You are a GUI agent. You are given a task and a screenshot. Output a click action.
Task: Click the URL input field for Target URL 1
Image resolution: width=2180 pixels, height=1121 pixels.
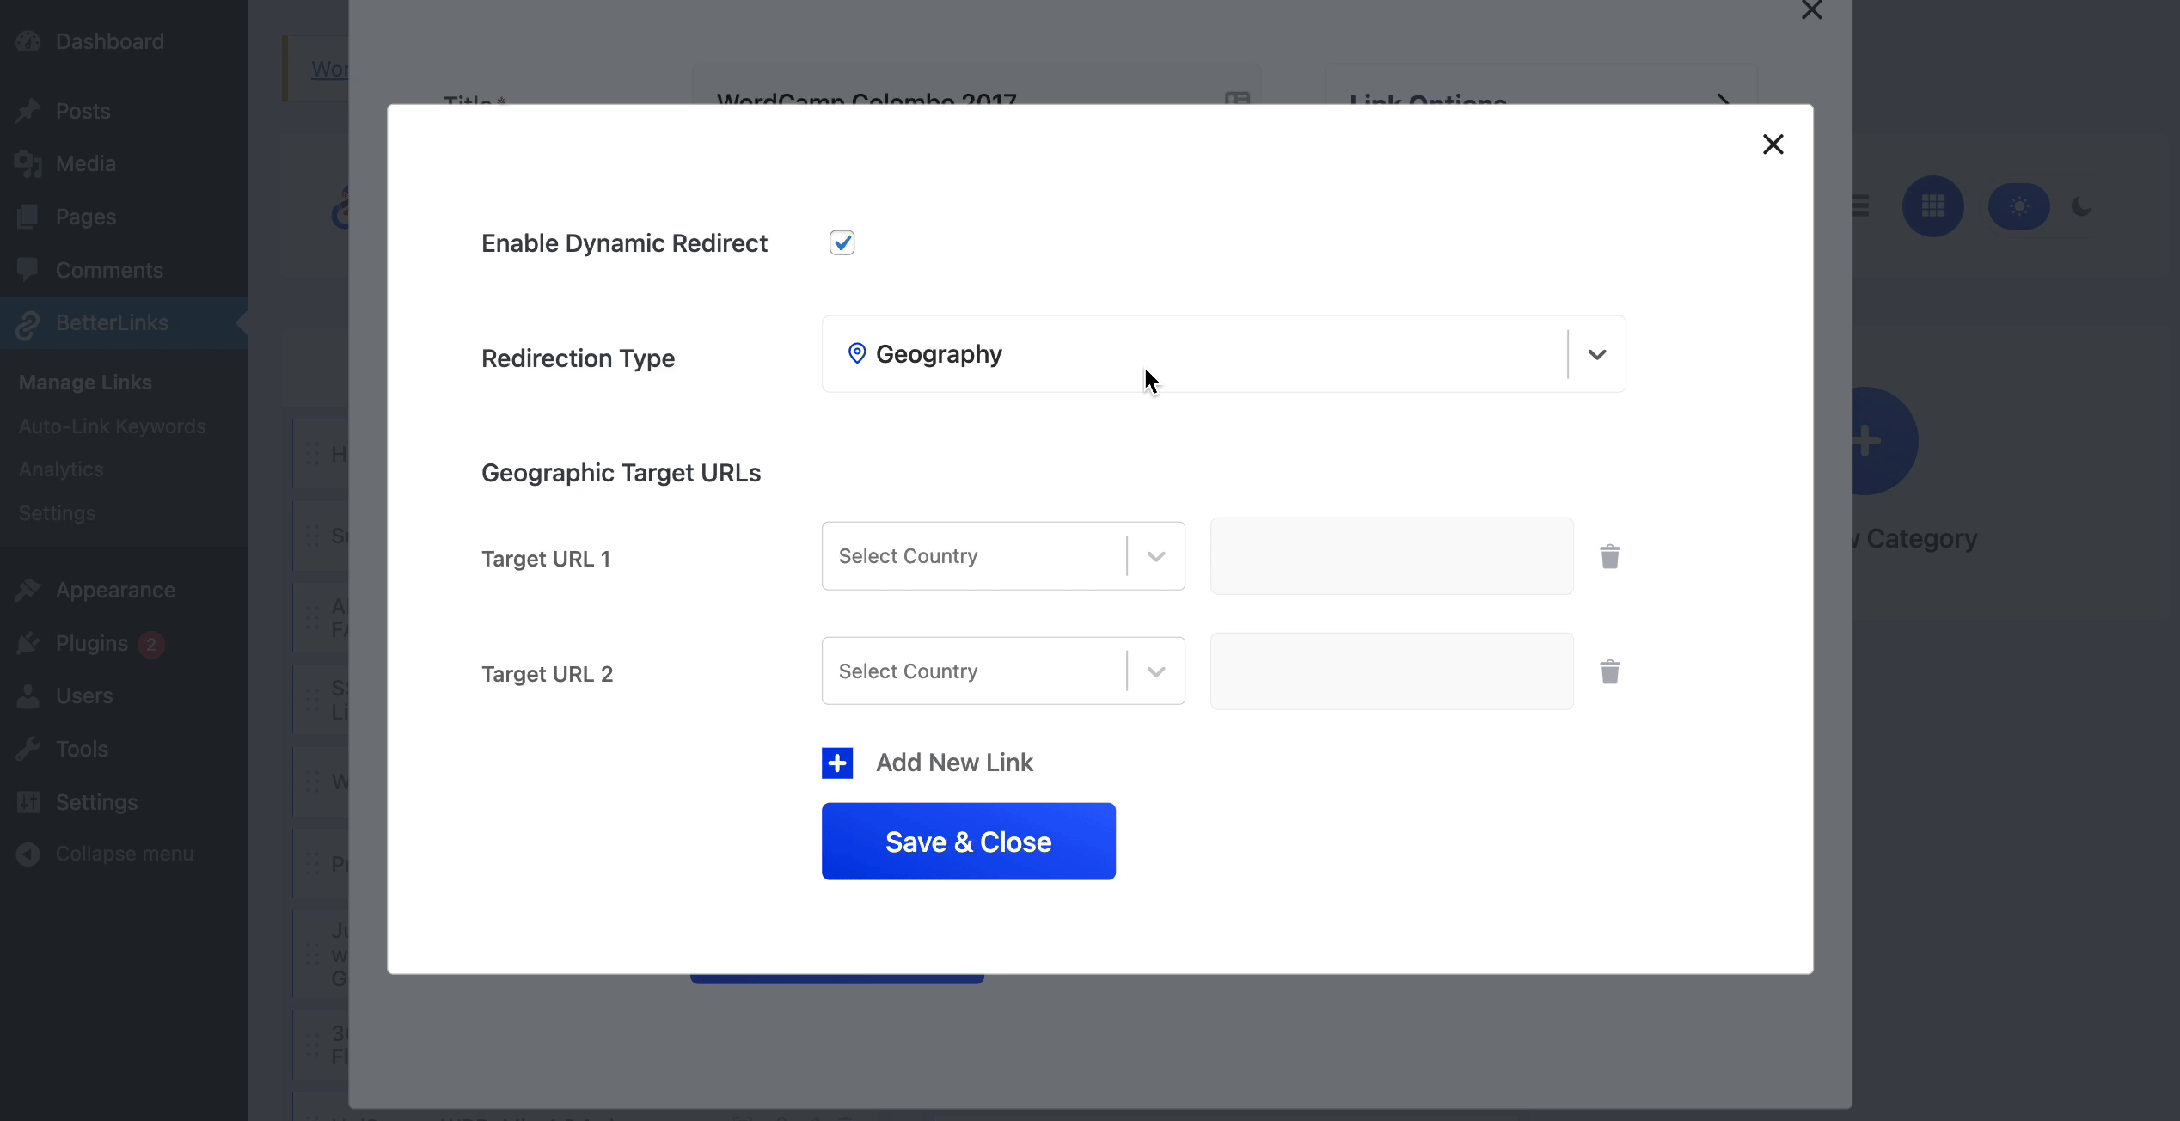[x=1391, y=556]
